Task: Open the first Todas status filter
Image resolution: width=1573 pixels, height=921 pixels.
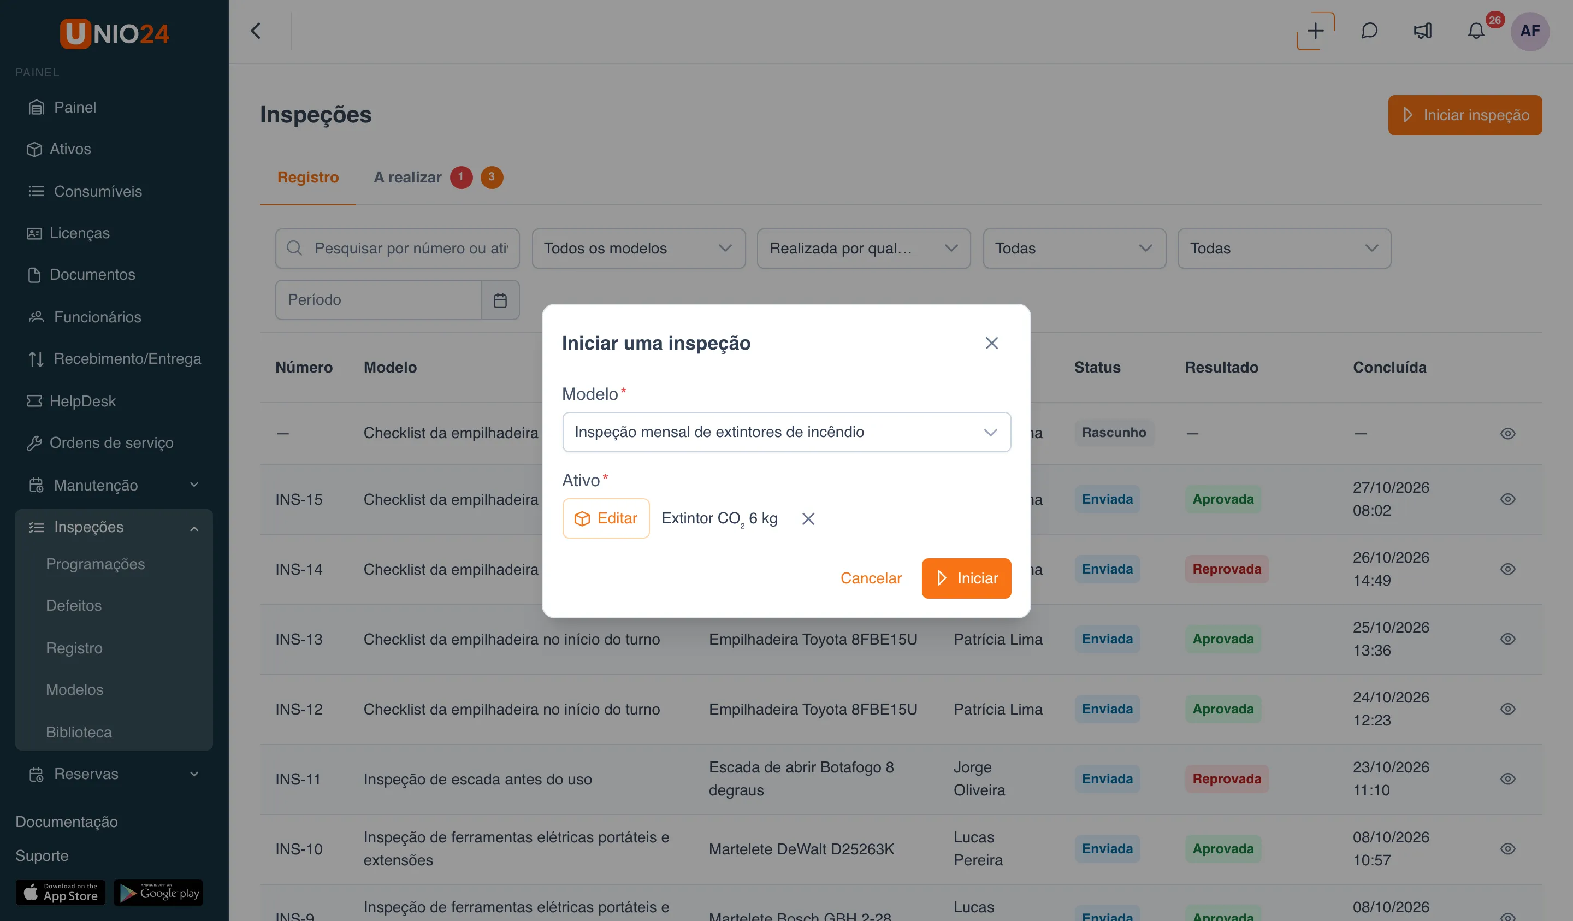Action: [x=1074, y=249]
